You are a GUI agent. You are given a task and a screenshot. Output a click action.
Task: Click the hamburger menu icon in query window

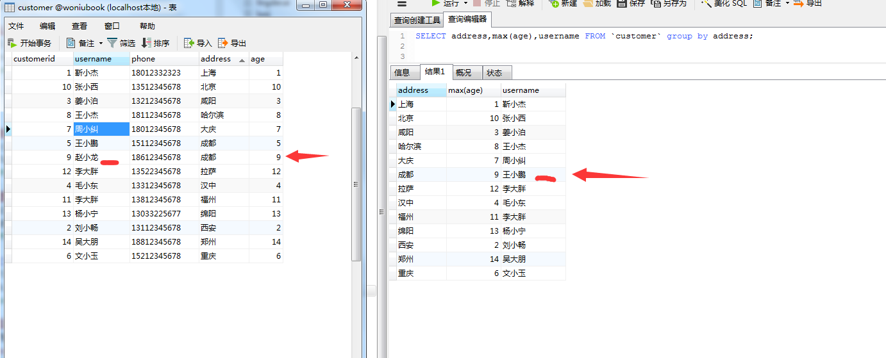[x=403, y=3]
